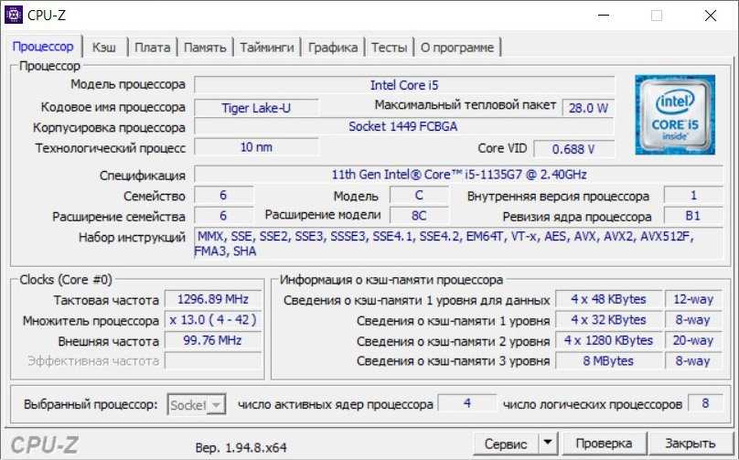The width and height of the screenshot is (739, 460).
Task: Open the dropdown arrow beside Сервис
Action: [x=547, y=444]
